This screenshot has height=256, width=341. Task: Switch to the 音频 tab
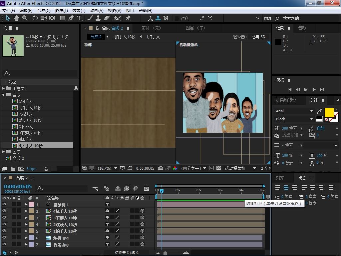[x=302, y=28]
